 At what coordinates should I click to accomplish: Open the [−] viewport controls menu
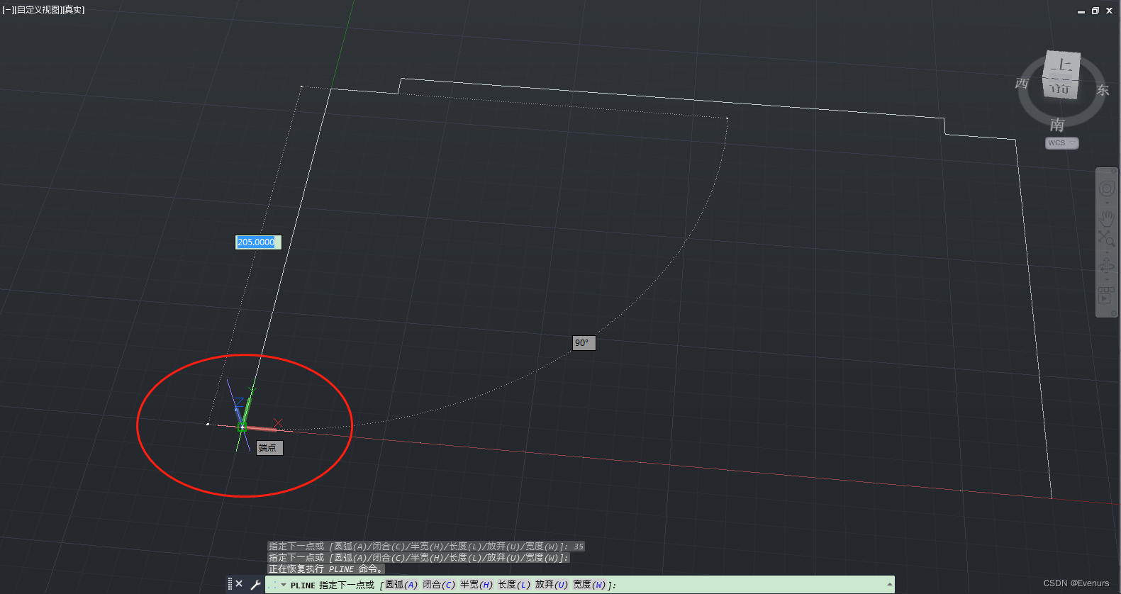7,10
